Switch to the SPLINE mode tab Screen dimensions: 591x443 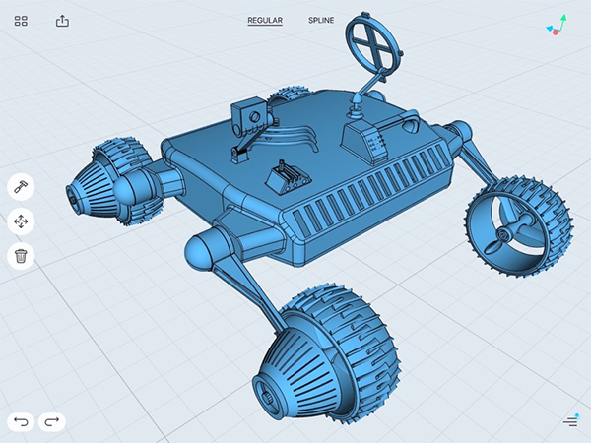pyautogui.click(x=321, y=21)
